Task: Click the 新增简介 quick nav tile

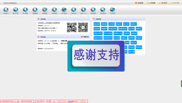Action: tap(134, 24)
